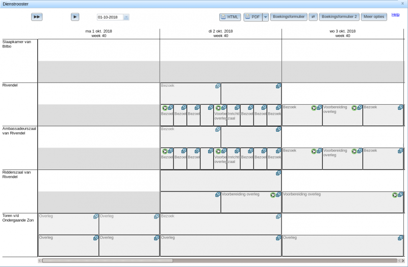
Task: Click copy icon of Rivendel's upper Tuesday Bezoek booking
Action: (x=218, y=86)
